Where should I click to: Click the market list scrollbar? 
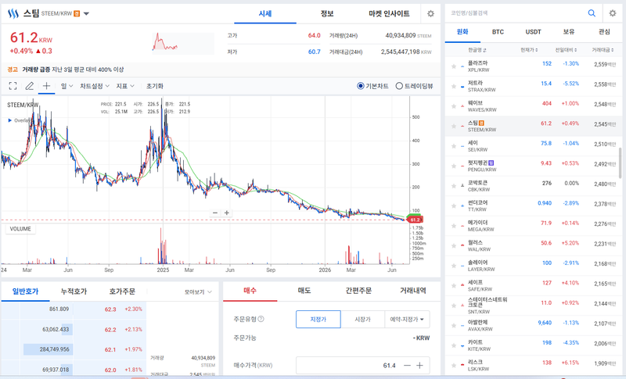(x=620, y=163)
